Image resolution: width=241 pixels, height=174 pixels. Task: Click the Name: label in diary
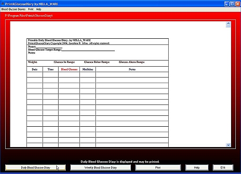point(32,47)
